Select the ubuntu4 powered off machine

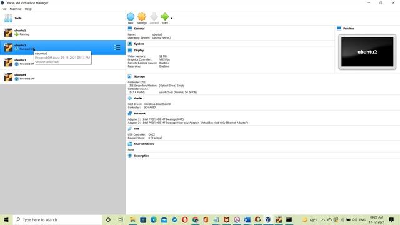(62, 77)
